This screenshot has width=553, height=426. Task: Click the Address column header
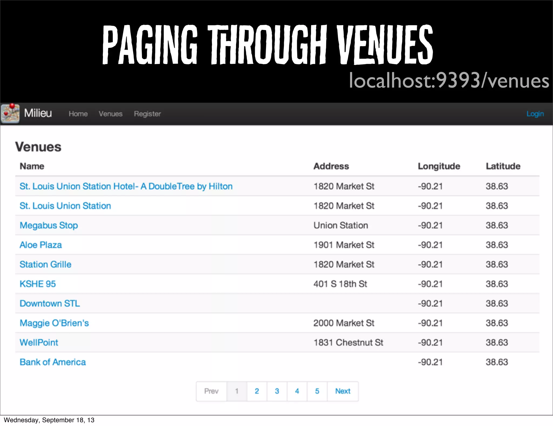[331, 166]
